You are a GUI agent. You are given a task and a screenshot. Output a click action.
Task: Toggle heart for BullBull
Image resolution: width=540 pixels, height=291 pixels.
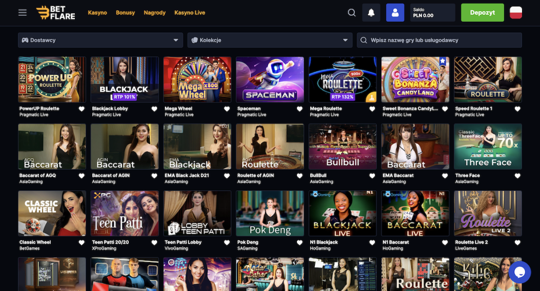pos(372,176)
